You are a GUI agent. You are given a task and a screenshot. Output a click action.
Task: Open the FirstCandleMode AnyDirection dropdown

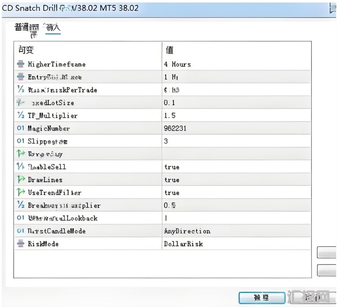(x=187, y=231)
